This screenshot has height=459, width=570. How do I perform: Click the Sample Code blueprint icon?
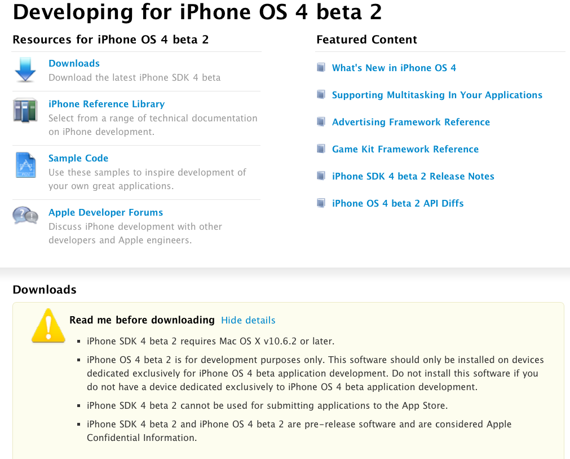coord(25,165)
